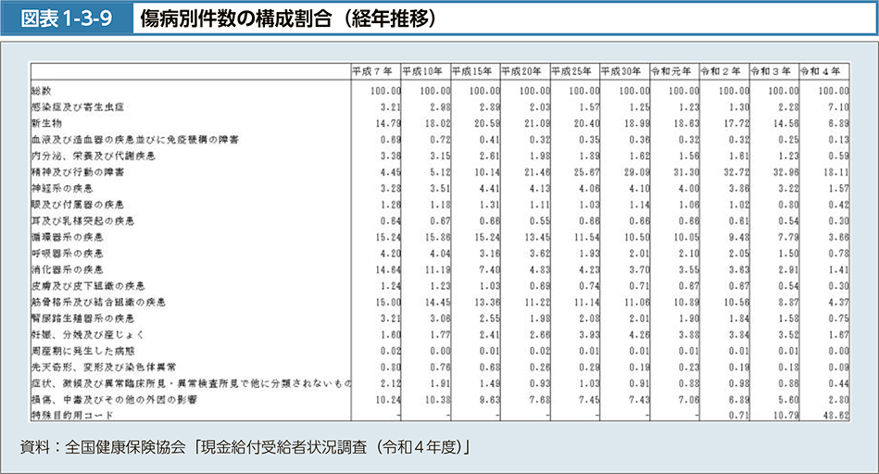Select the 令和元年 column header
This screenshot has height=474, width=879.
[672, 70]
